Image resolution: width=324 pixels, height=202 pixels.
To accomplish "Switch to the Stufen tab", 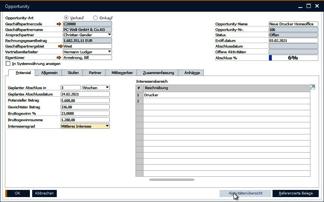I will [73, 72].
